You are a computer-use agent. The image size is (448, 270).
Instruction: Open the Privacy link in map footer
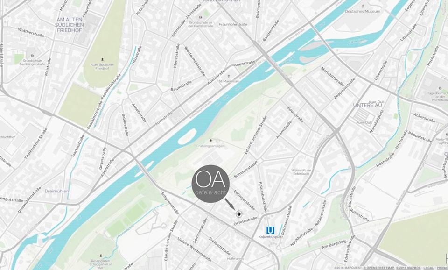[x=442, y=268]
